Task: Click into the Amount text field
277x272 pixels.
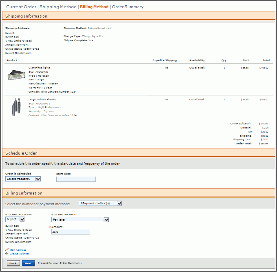Action: coord(71,232)
